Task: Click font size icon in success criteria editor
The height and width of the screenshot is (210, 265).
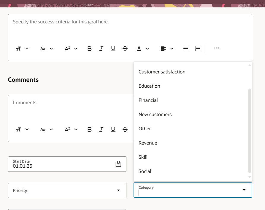Action: [x=67, y=49]
